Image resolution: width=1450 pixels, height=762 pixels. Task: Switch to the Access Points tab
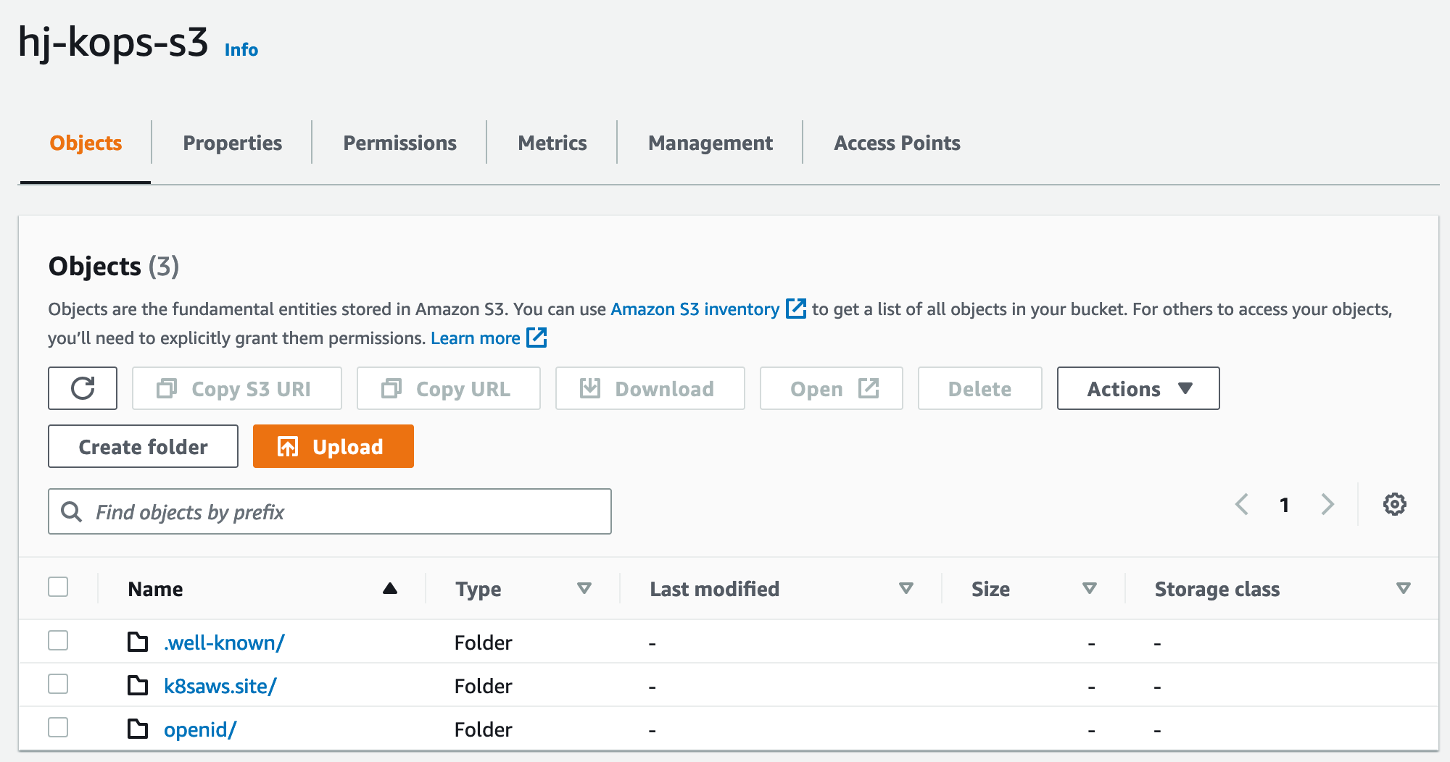click(x=897, y=143)
